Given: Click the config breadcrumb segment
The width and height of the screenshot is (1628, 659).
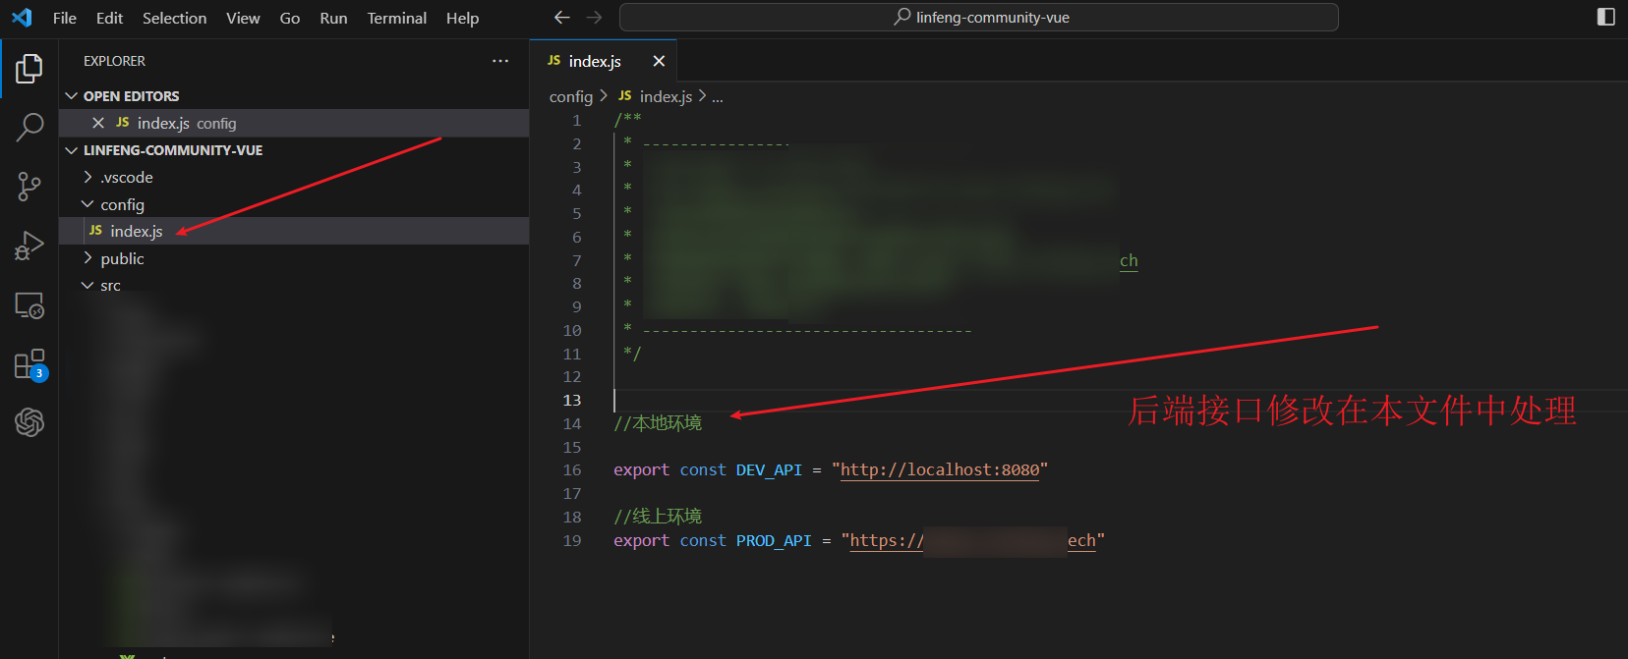Looking at the screenshot, I should pyautogui.click(x=571, y=96).
